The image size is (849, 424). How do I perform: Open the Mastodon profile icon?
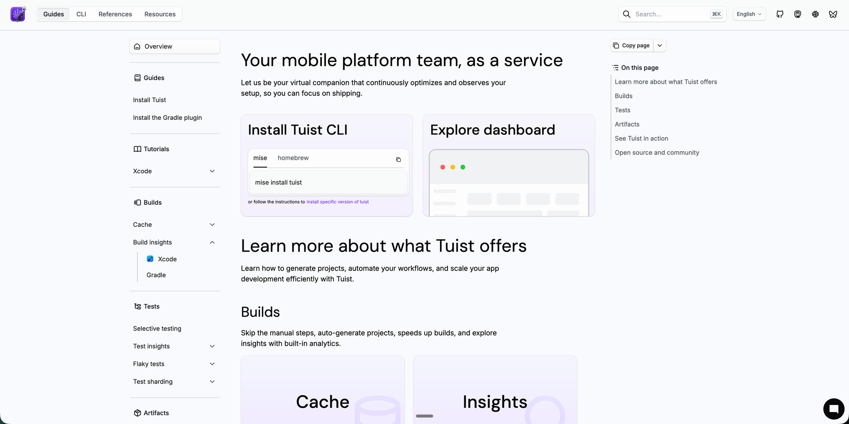pyautogui.click(x=797, y=14)
